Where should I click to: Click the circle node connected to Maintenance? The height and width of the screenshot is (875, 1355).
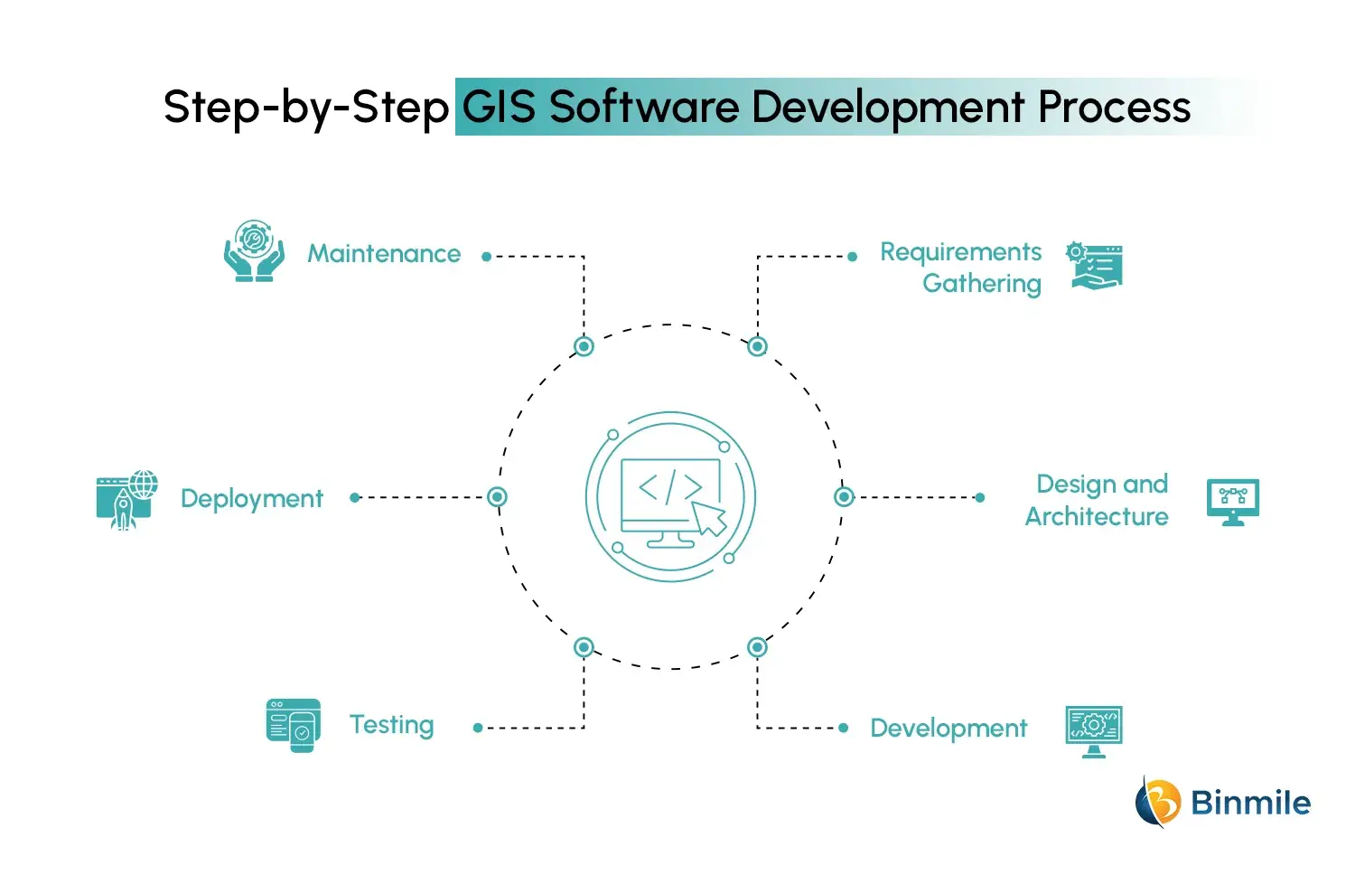(584, 346)
